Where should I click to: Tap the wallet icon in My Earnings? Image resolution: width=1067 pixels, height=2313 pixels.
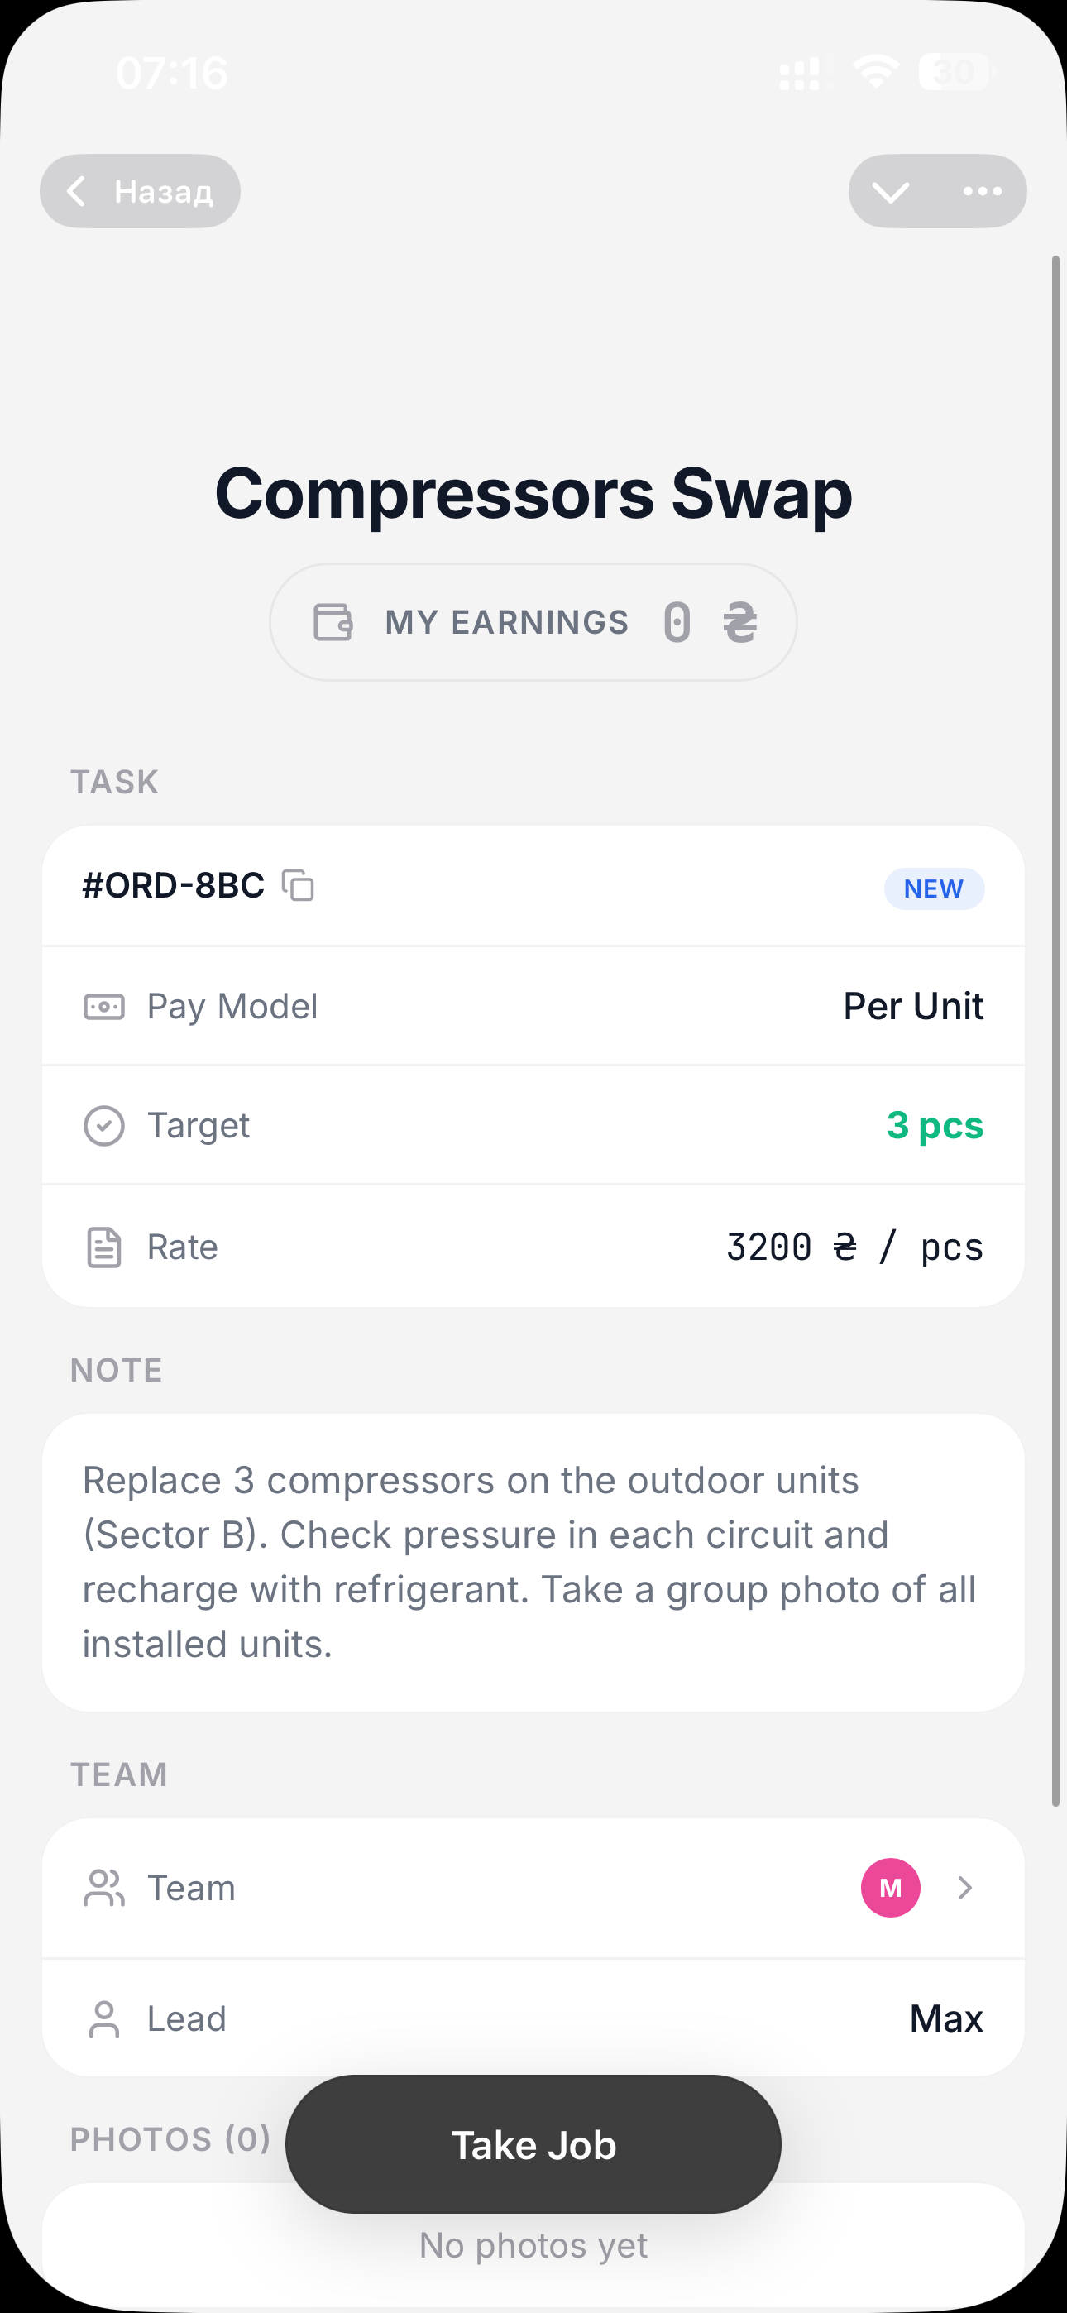(x=333, y=622)
